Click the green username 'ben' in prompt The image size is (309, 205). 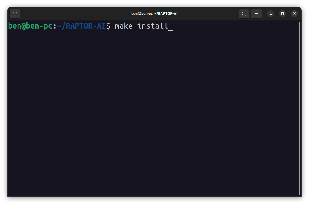(x=14, y=26)
